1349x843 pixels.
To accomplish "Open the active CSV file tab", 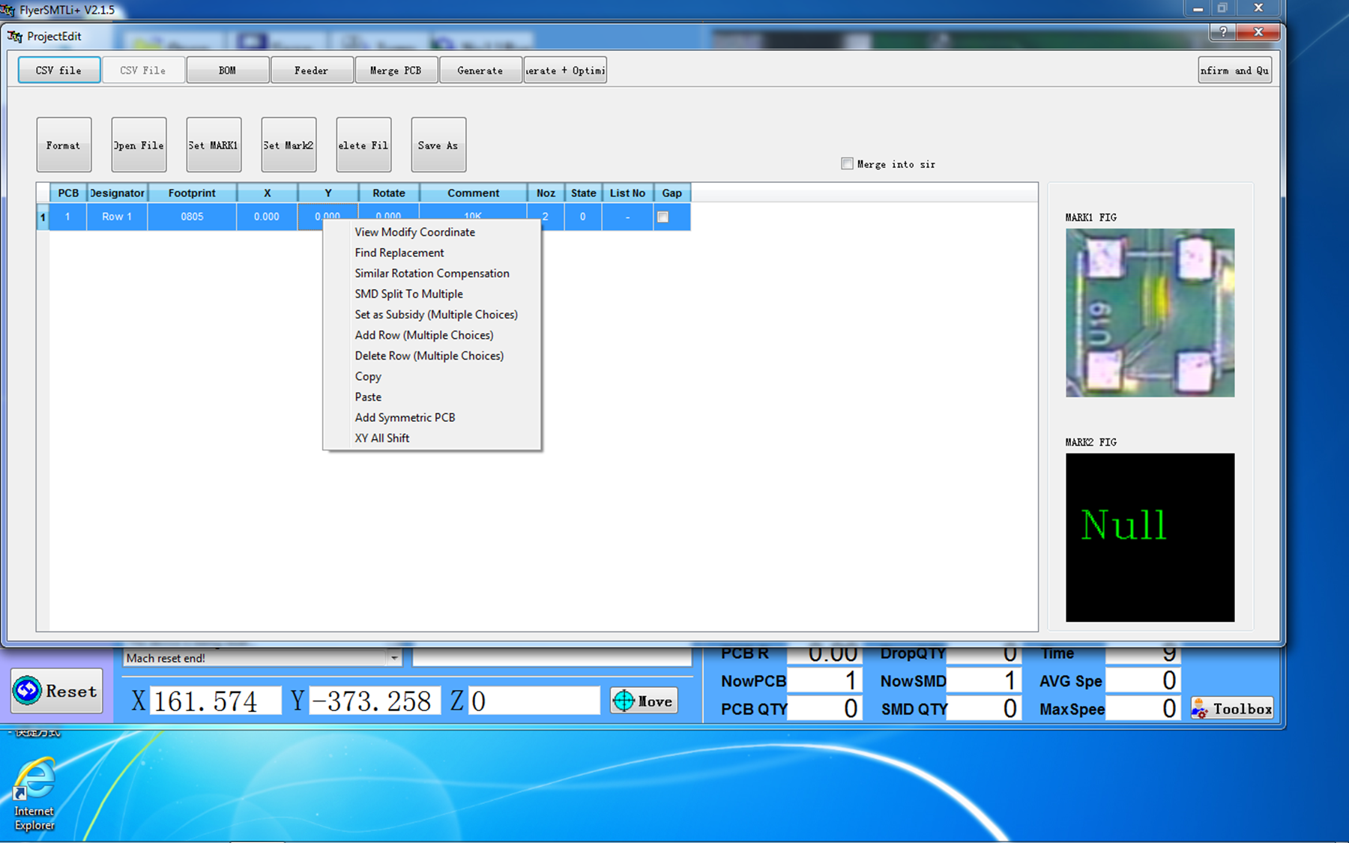I will tap(59, 70).
